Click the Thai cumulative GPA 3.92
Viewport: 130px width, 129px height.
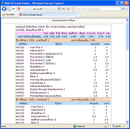(x=46, y=37)
